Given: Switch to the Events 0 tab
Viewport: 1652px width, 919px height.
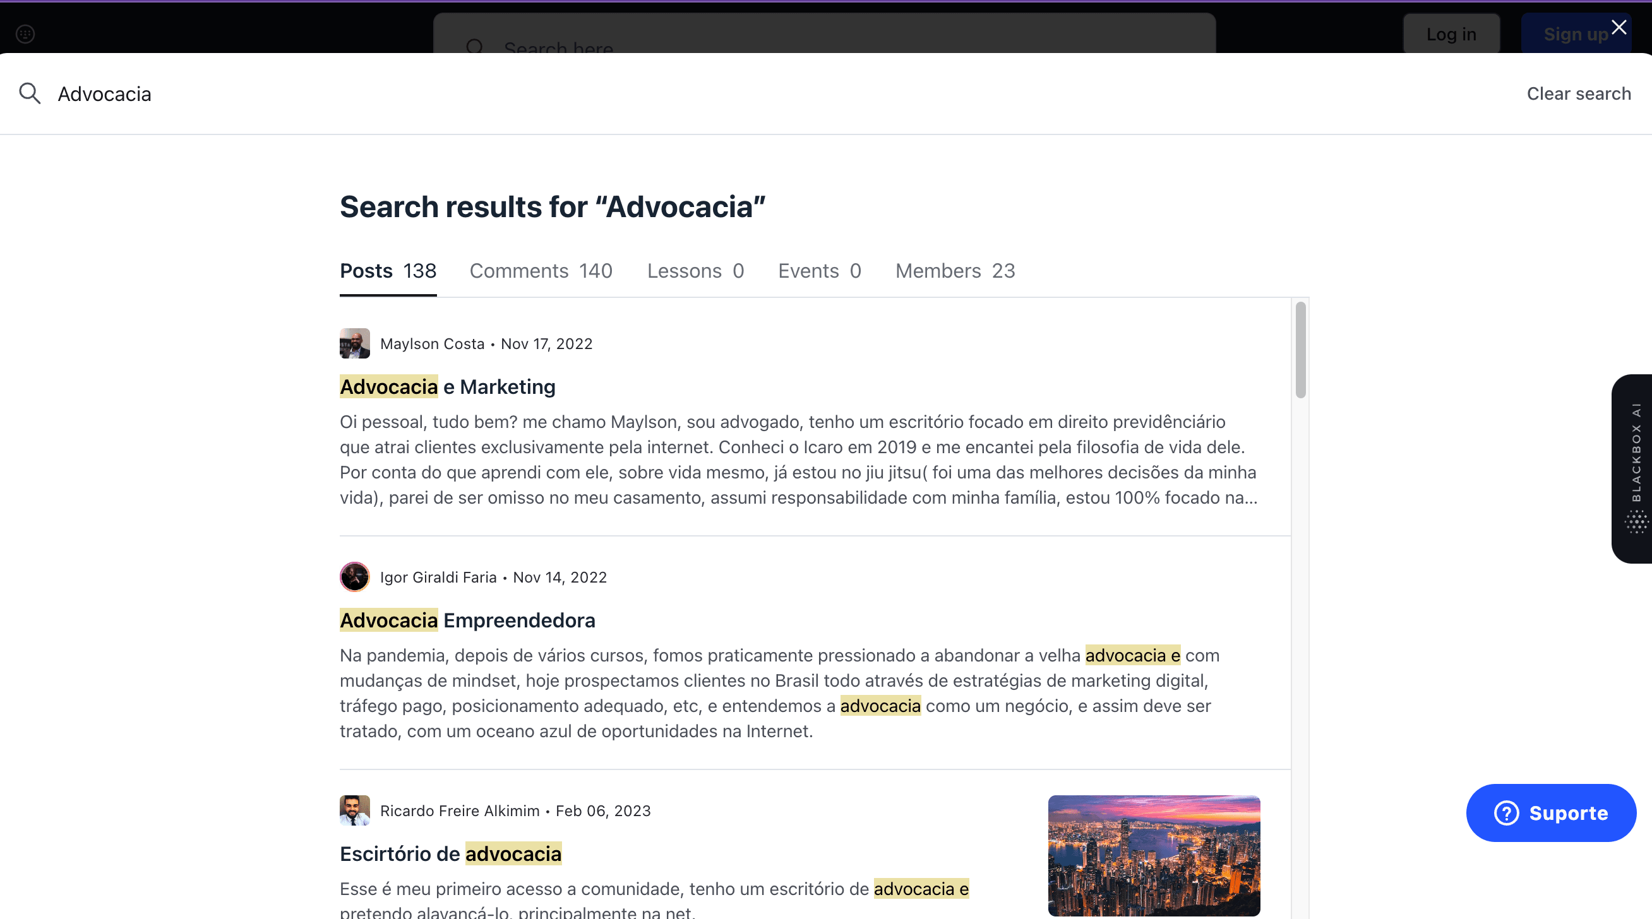Looking at the screenshot, I should pyautogui.click(x=820, y=271).
